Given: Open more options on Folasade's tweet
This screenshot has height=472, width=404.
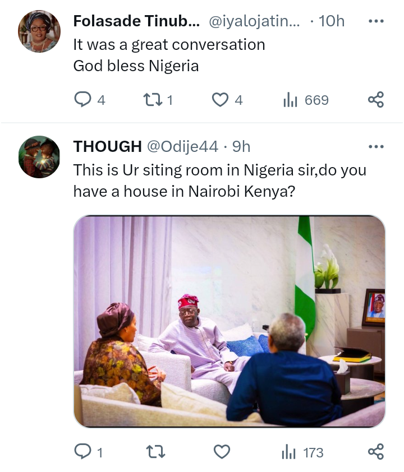Looking at the screenshot, I should point(375,22).
